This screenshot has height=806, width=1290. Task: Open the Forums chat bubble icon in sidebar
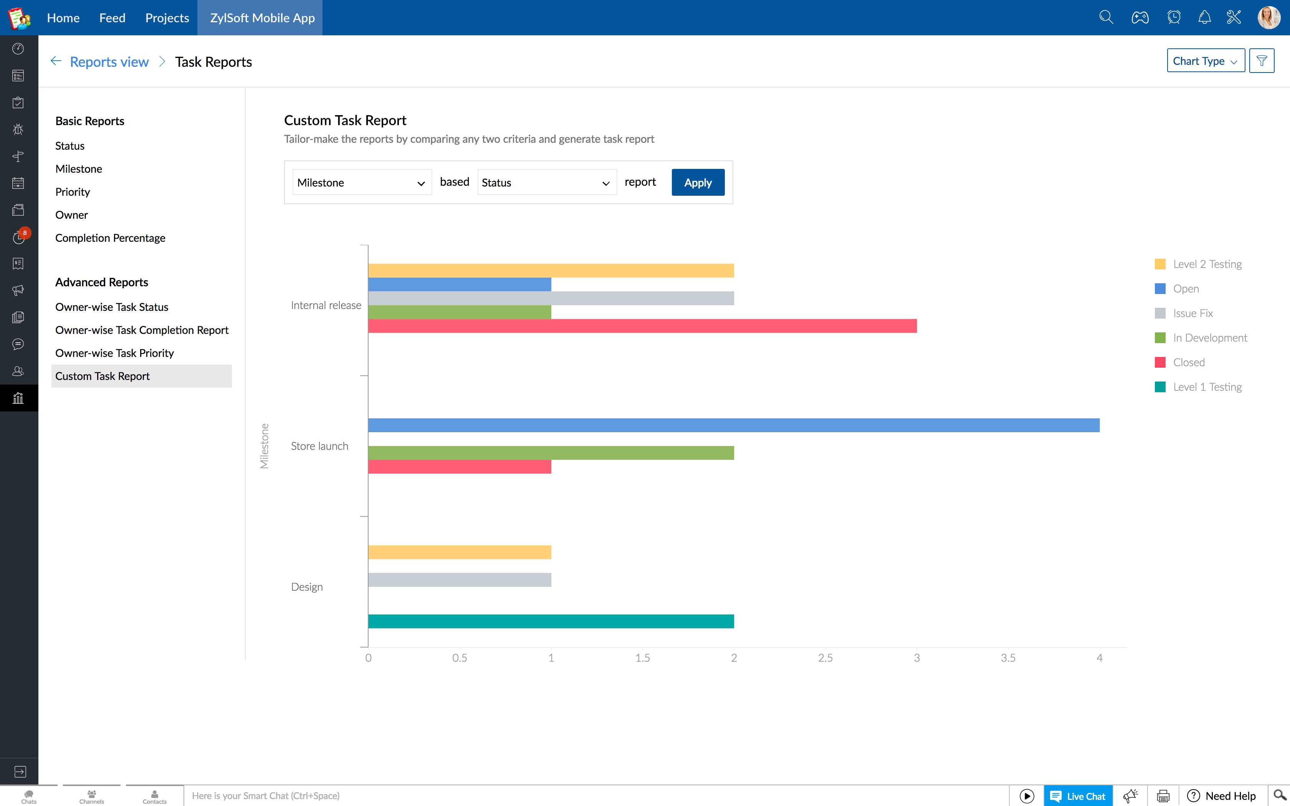(18, 344)
